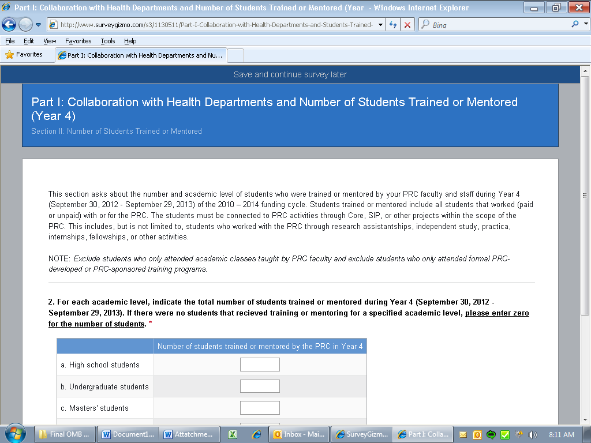Select the Part I: Collaboration browser tab
The image size is (591, 443).
coord(141,55)
